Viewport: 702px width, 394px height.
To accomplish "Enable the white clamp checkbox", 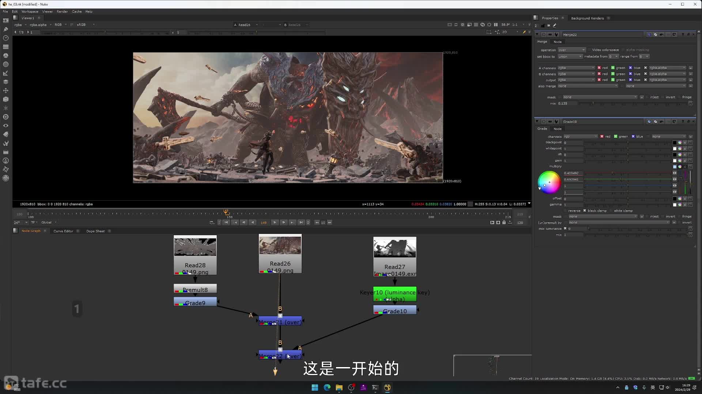I will point(611,211).
